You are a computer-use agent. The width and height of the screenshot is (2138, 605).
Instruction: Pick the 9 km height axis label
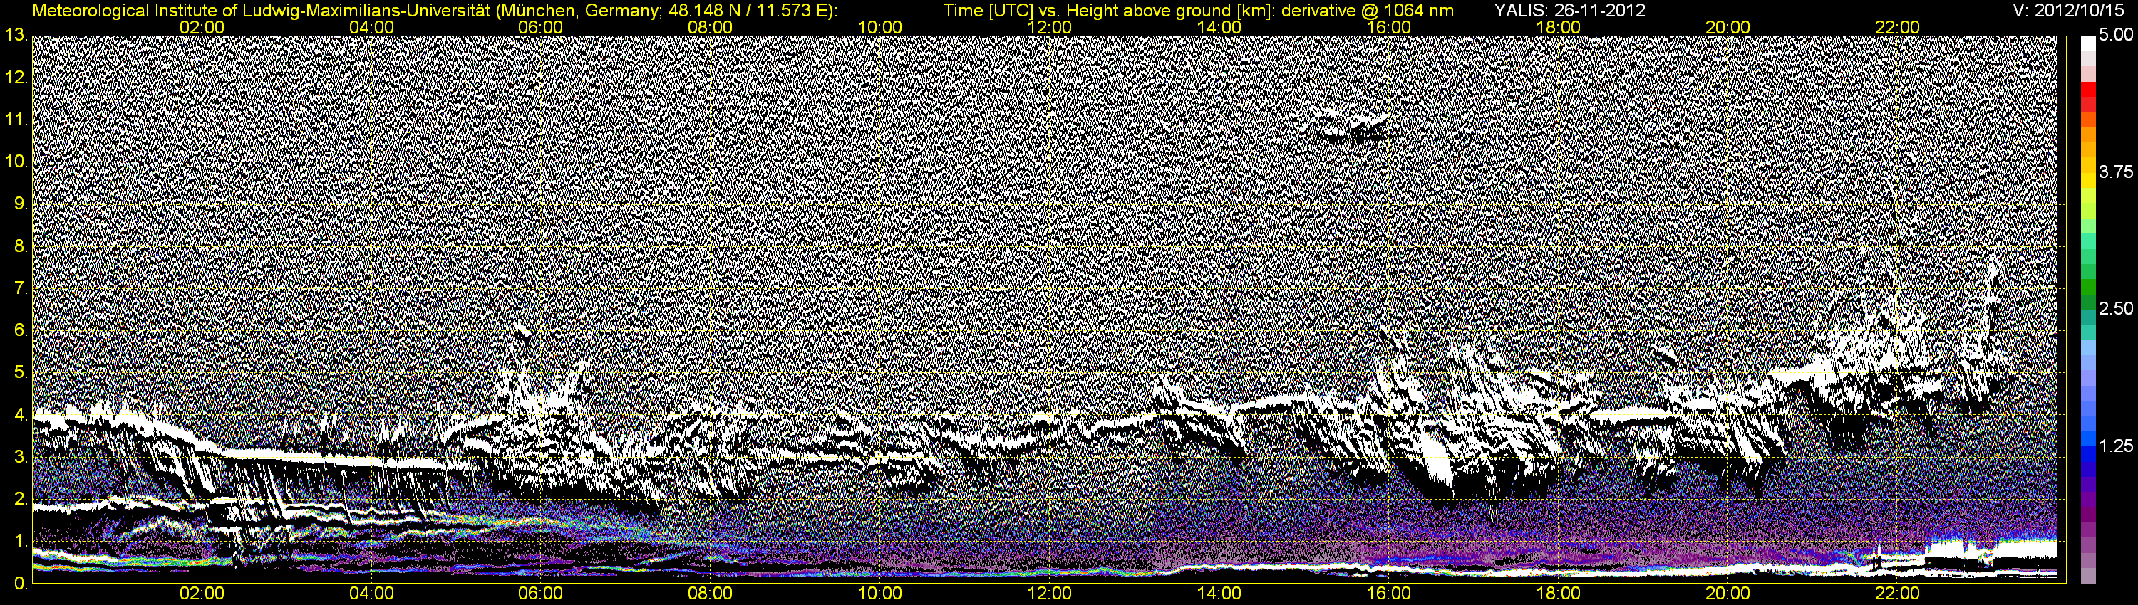[21, 205]
